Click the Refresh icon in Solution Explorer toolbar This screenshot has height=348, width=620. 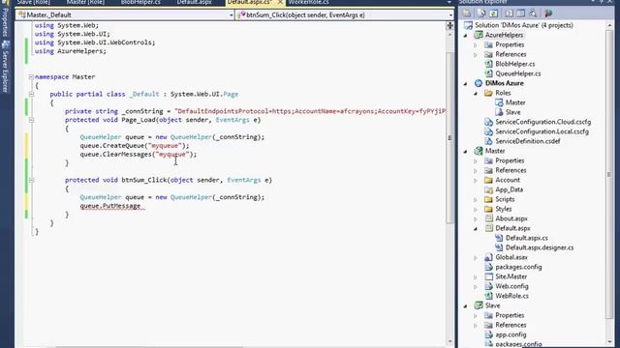click(494, 14)
